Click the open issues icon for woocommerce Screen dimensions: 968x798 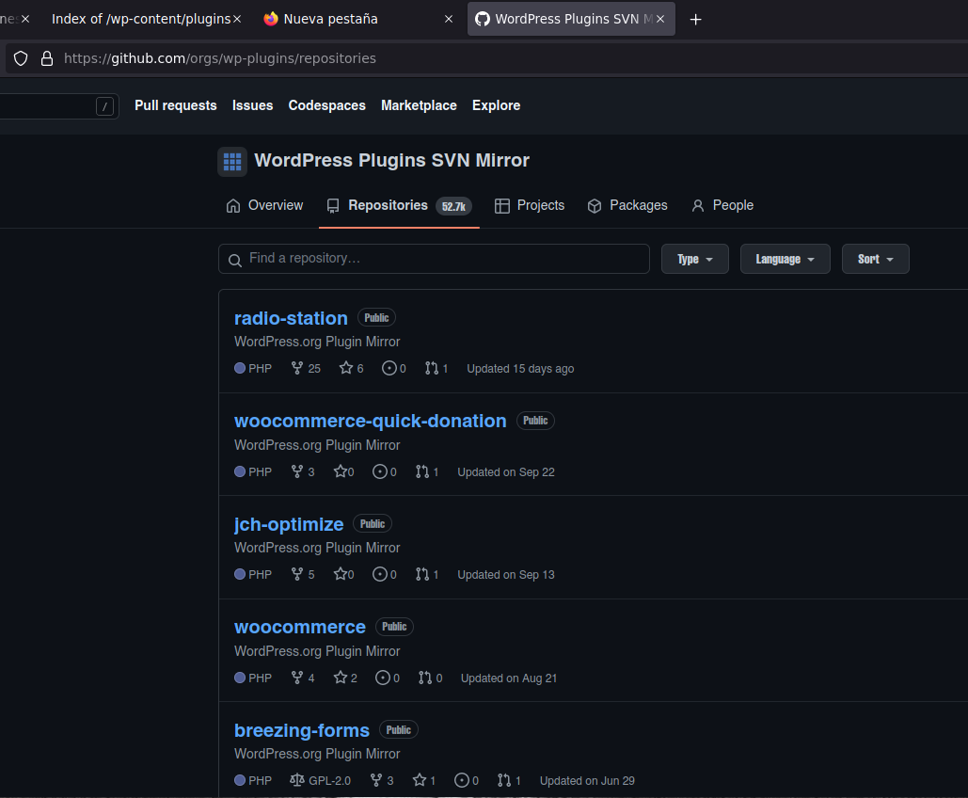coord(383,678)
